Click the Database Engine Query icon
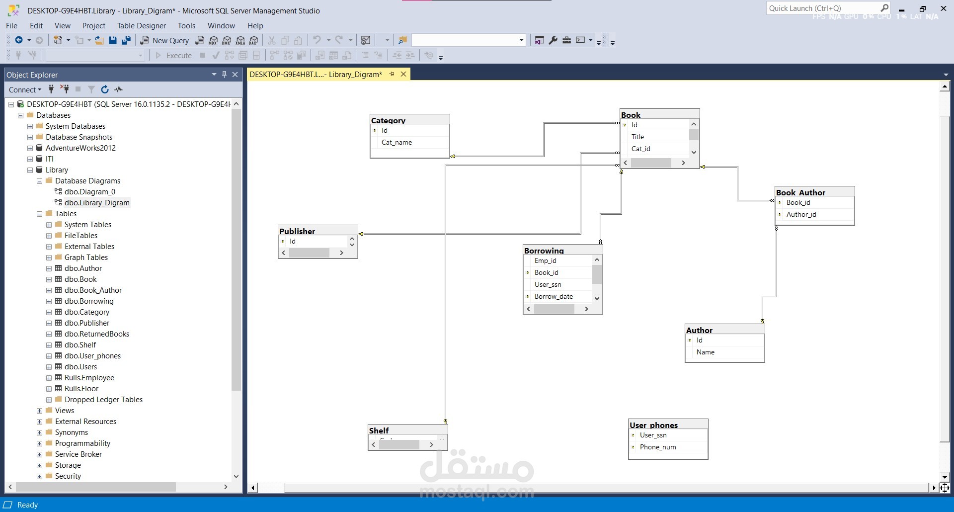The height and width of the screenshot is (512, 954). tap(200, 40)
